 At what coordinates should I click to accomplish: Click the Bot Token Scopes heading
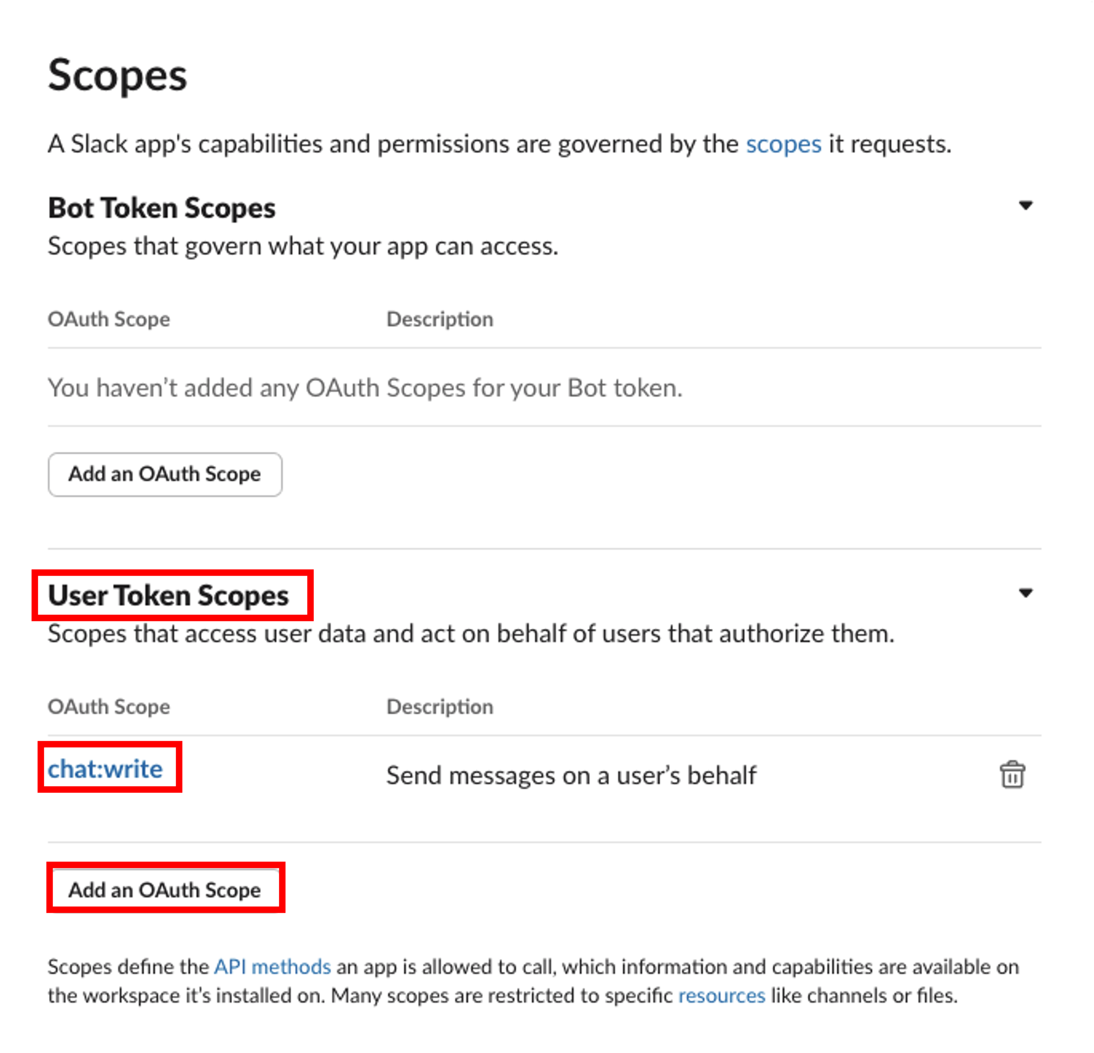162,208
